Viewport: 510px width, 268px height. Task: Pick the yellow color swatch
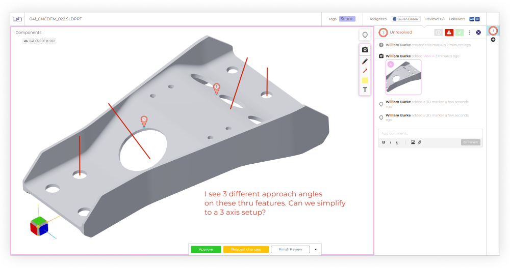tap(365, 80)
